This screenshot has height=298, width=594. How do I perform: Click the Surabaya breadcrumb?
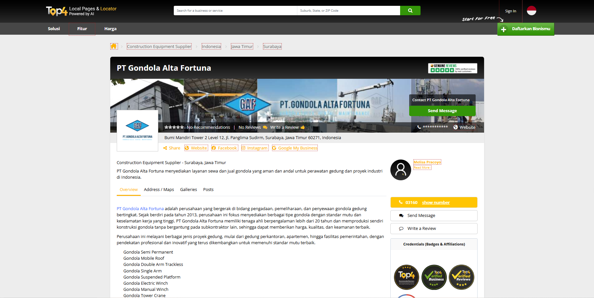pos(272,46)
